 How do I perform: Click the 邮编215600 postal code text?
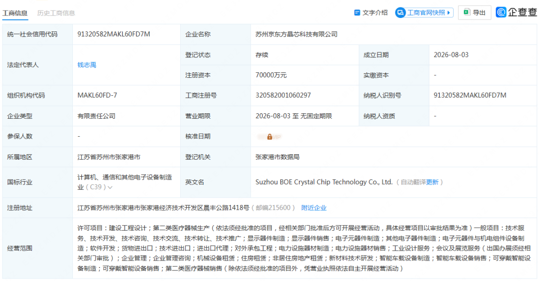point(273,208)
